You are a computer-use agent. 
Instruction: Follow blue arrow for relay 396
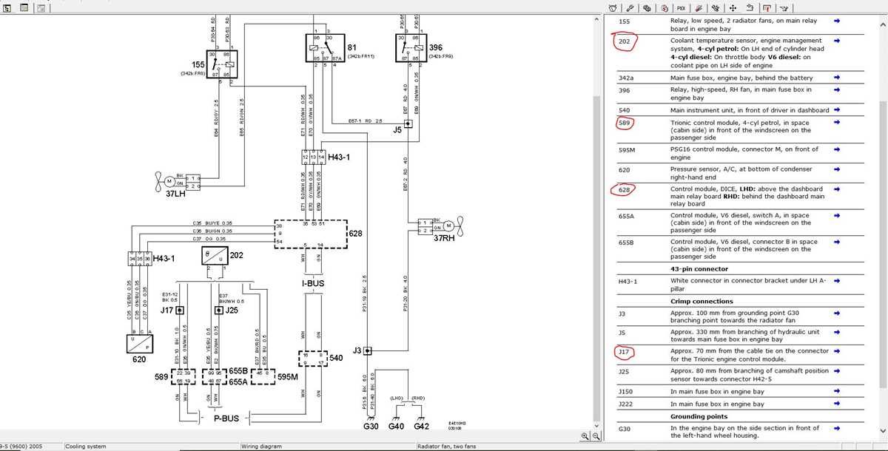[x=836, y=89]
